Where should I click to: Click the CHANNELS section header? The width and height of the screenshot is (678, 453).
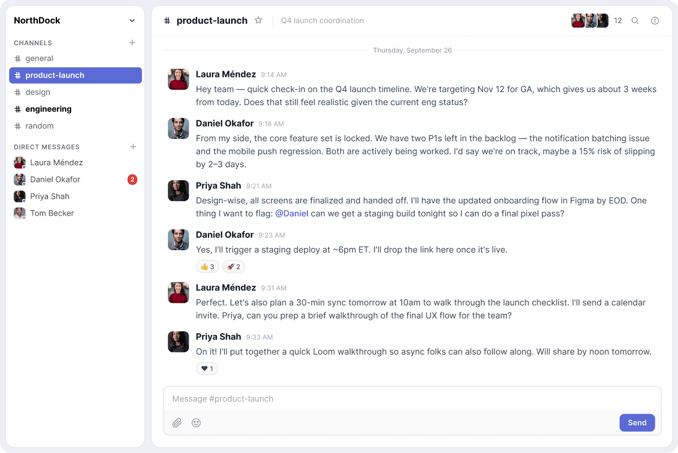[33, 43]
